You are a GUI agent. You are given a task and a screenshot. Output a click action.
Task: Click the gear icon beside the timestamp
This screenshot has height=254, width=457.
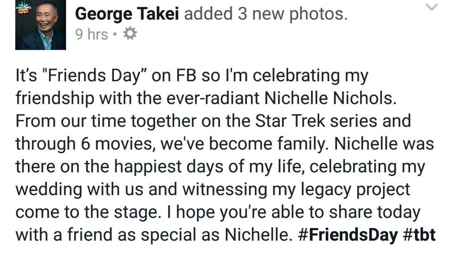(x=130, y=34)
